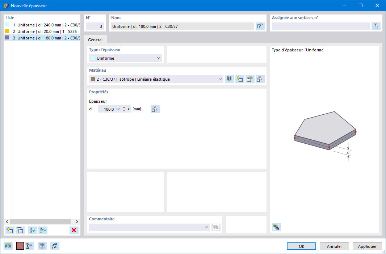Click the app icon in the title bar
The height and width of the screenshot is (254, 386).
pyautogui.click(x=6, y=5)
